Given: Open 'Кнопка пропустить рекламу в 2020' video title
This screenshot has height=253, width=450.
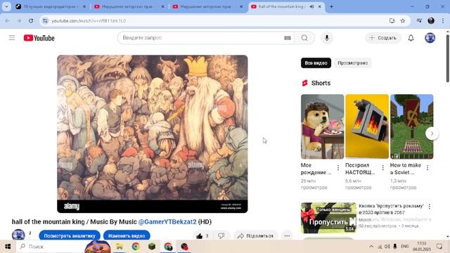Looking at the screenshot, I should pyautogui.click(x=391, y=209).
